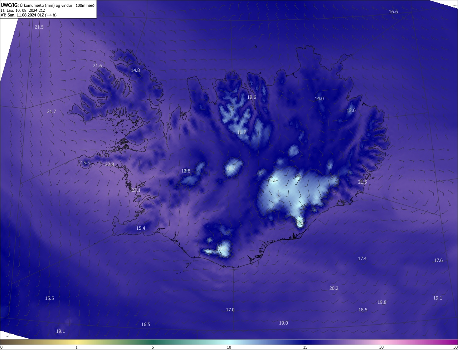This screenshot has width=458, height=350.
Task: Click the 1 tick on the color scale
Action: pyautogui.click(x=77, y=347)
